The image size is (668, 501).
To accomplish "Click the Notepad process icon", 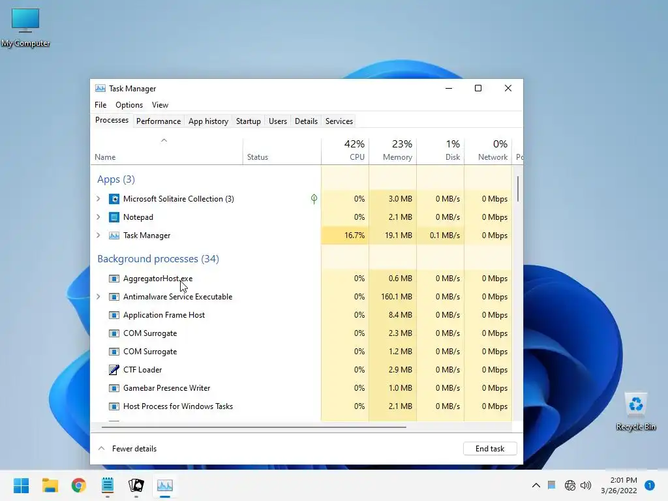I will pos(114,217).
